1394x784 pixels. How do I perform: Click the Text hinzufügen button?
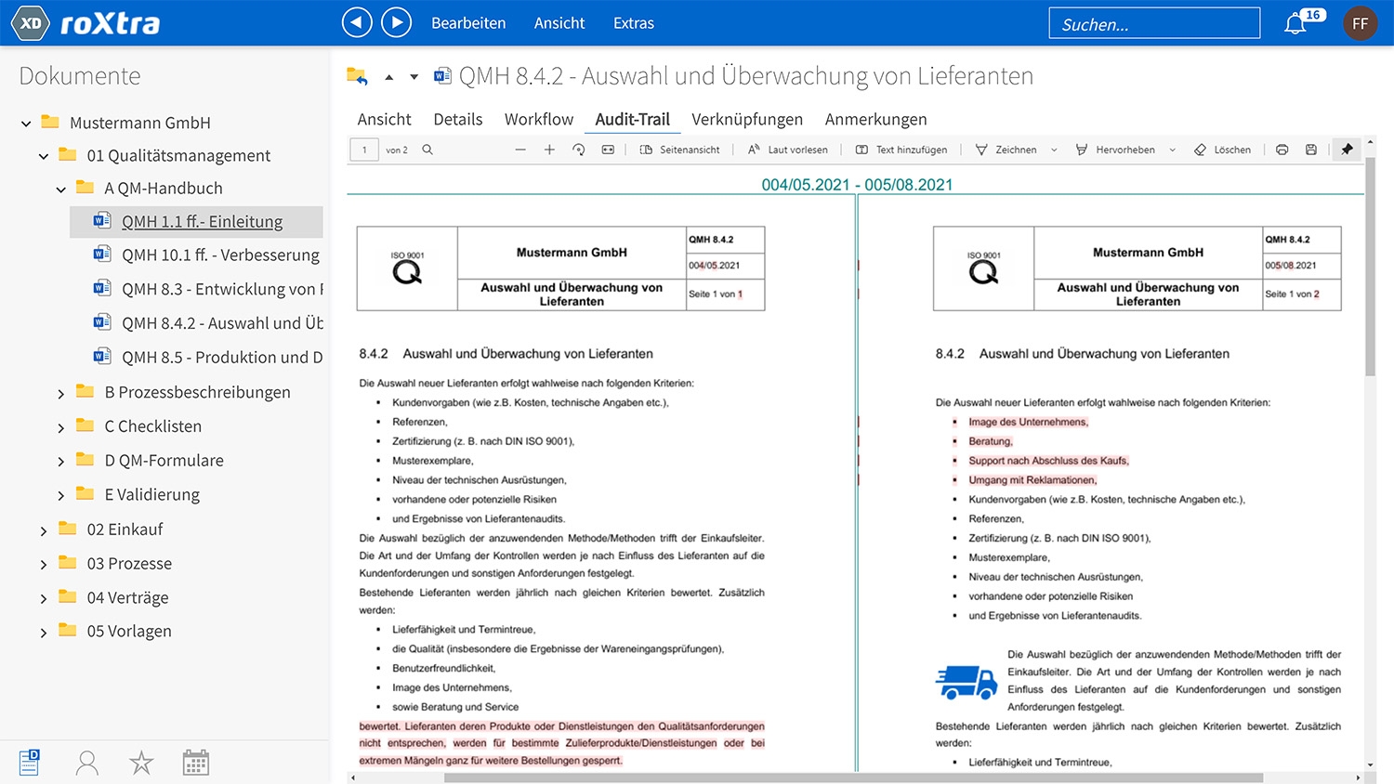click(x=901, y=150)
